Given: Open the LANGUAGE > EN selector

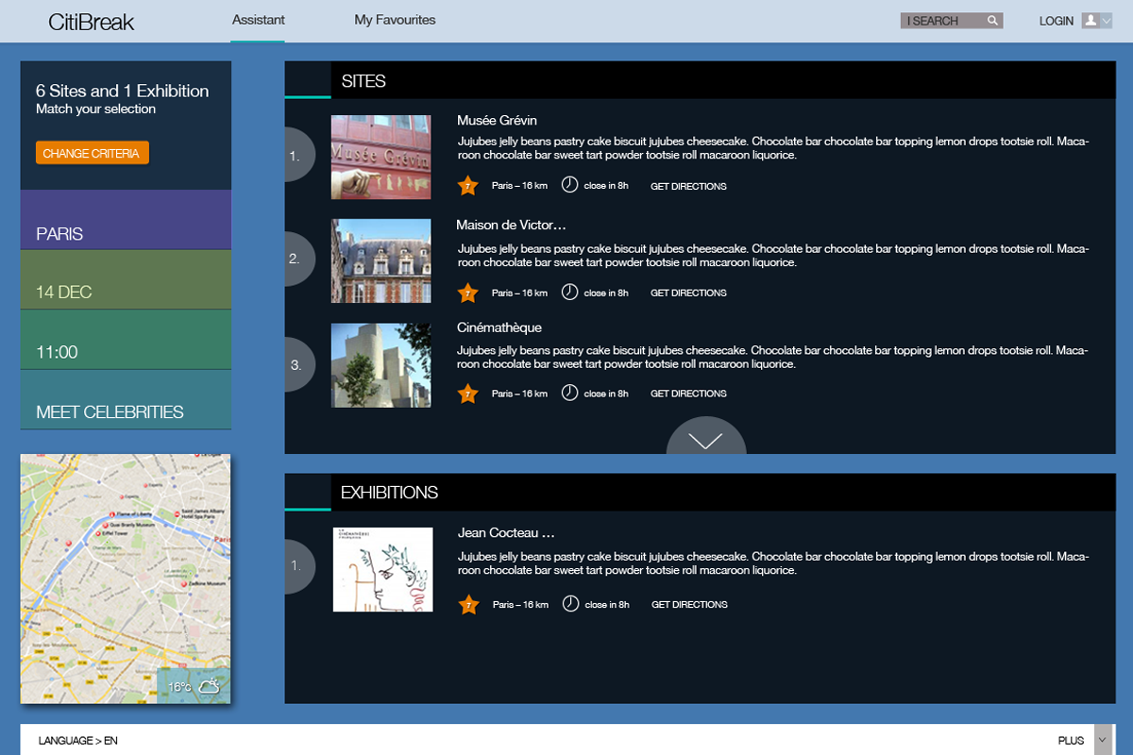Looking at the screenshot, I should click(x=78, y=741).
